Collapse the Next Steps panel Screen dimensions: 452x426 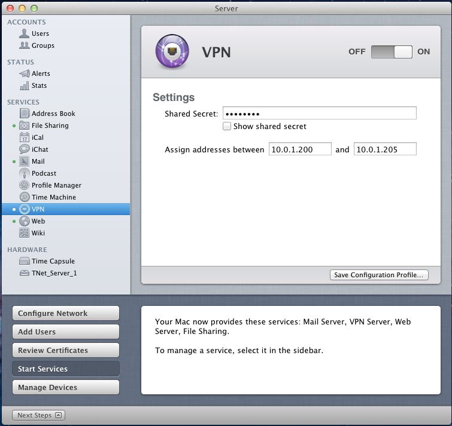(39, 415)
